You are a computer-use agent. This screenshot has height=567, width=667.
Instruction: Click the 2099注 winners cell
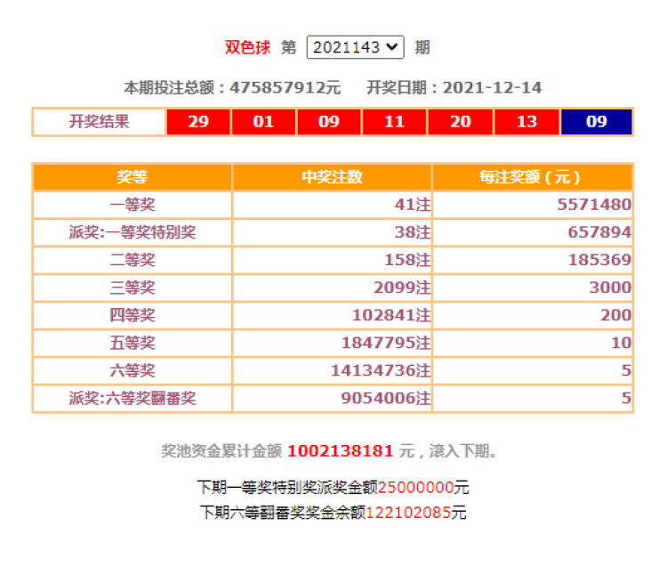pos(333,288)
